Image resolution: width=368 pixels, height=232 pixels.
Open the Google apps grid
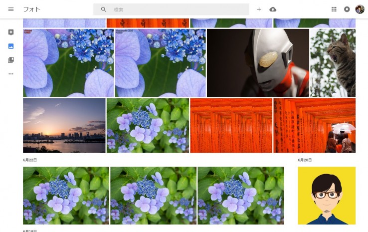[x=334, y=9]
